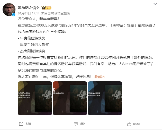Image resolution: width=162 pixels, height=130 pixels.
Task: Click the gold crown membership badge
Action: [x=44, y=8]
